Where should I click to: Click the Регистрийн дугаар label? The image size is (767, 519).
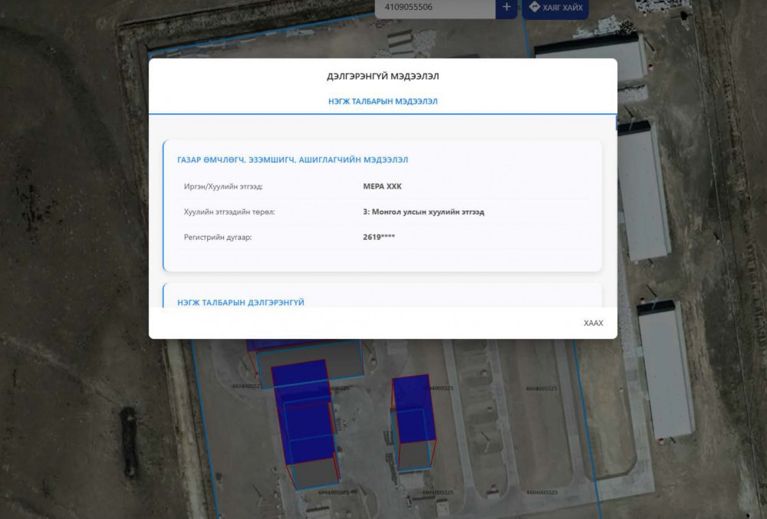point(218,237)
